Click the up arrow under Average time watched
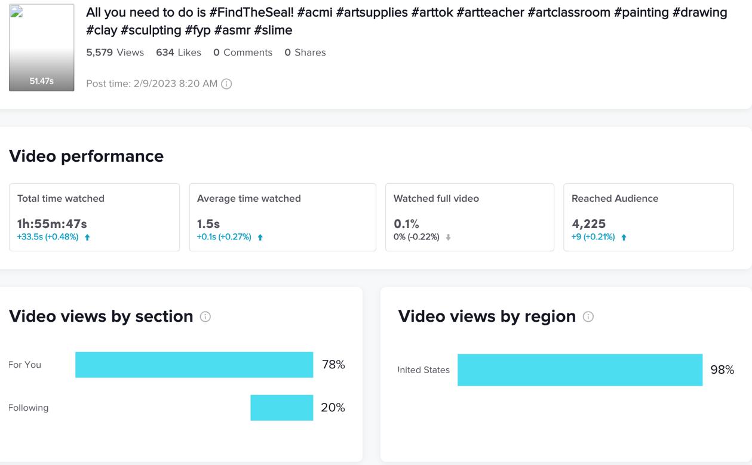752x465 pixels. point(260,238)
